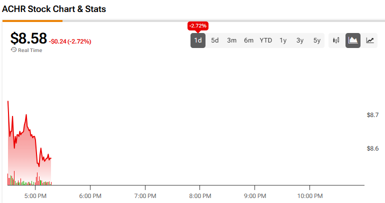Select the area chart type icon

(353, 40)
